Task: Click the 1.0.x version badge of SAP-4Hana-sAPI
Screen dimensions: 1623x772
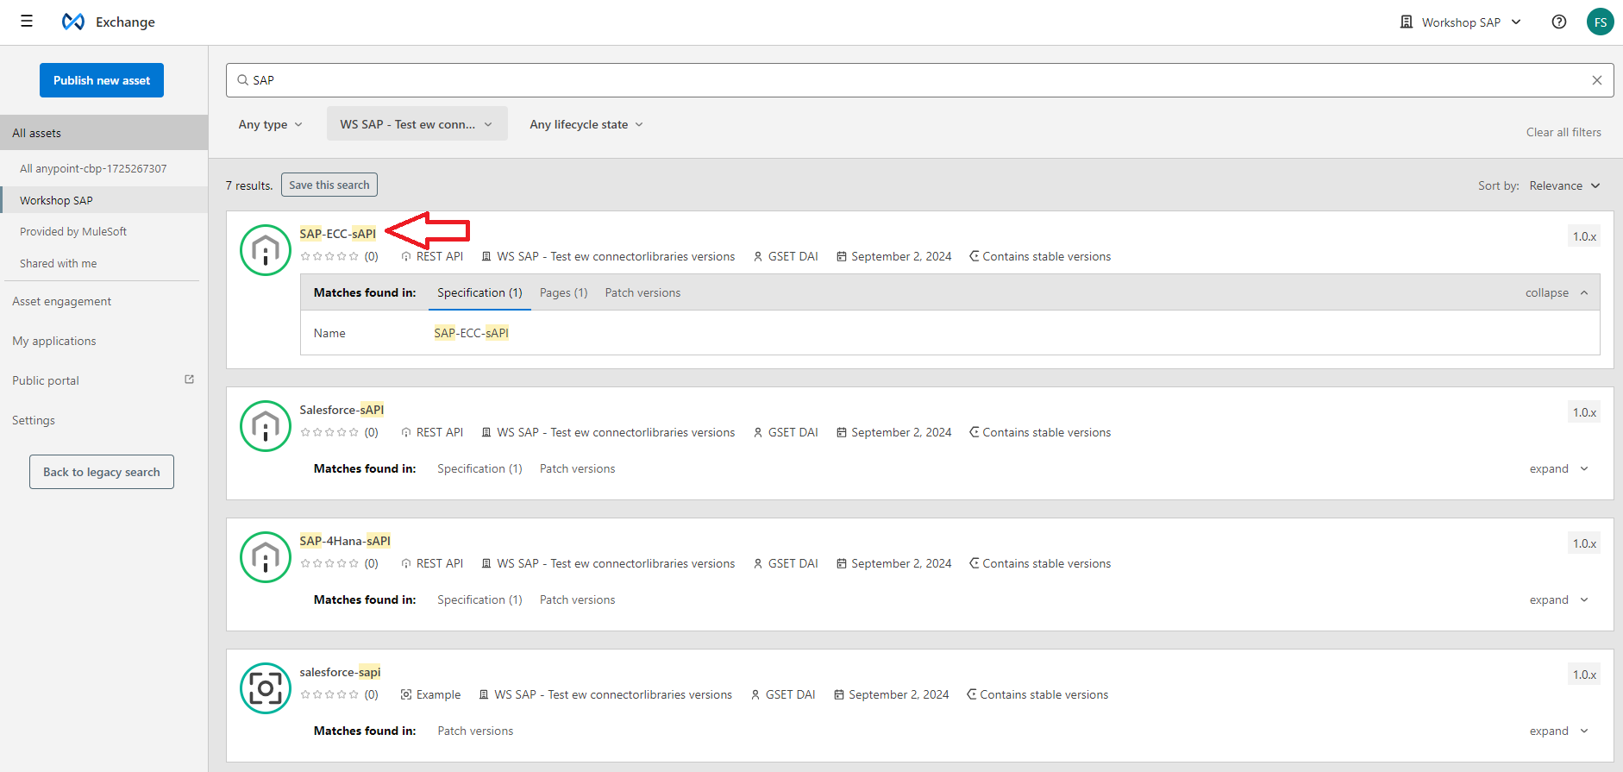Action: 1584,543
